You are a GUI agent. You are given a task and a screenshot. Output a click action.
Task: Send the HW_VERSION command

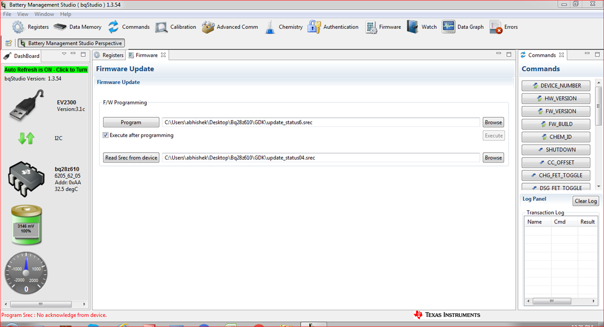[556, 98]
